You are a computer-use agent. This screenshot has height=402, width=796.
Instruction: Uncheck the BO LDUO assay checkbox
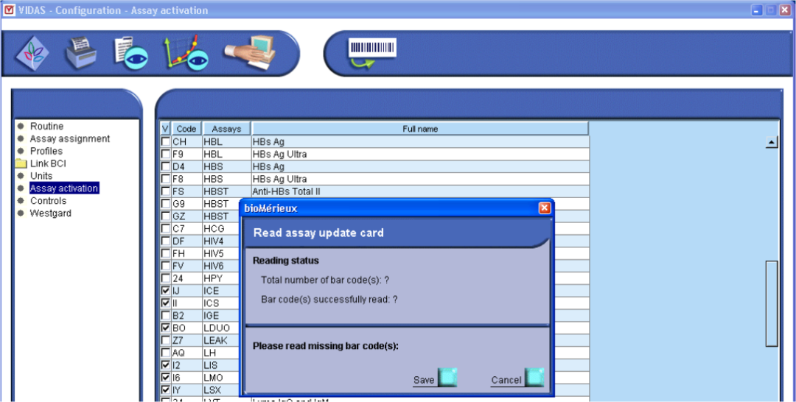[166, 328]
